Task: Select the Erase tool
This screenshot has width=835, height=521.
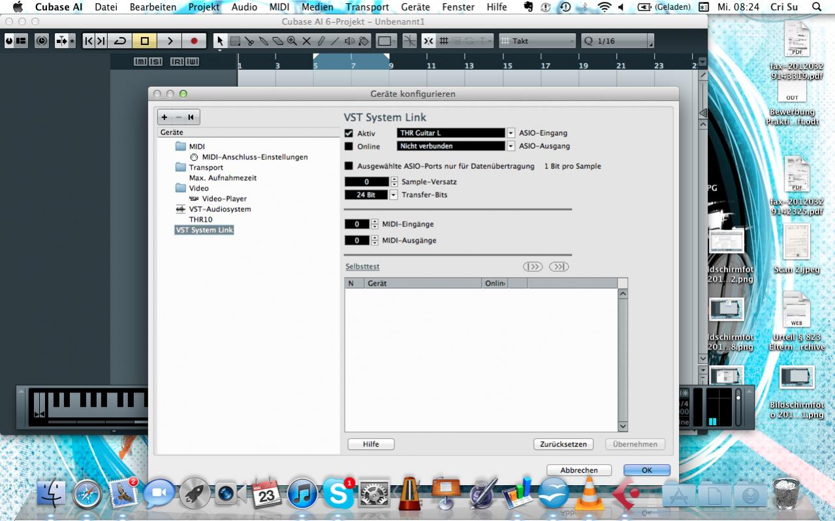Action: pos(277,41)
